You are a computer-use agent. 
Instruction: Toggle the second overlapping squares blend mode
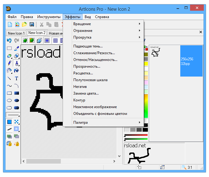coord(16,137)
